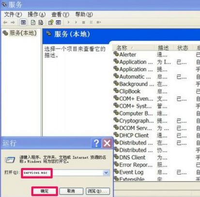Open the 文件(F) menu

[13, 15]
